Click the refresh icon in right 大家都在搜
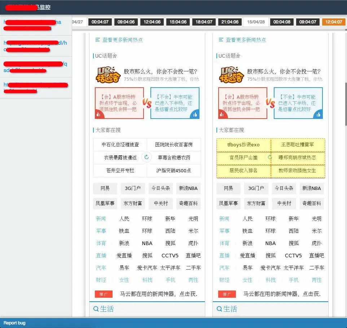Screen dimensions: 347x328 (270, 157)
